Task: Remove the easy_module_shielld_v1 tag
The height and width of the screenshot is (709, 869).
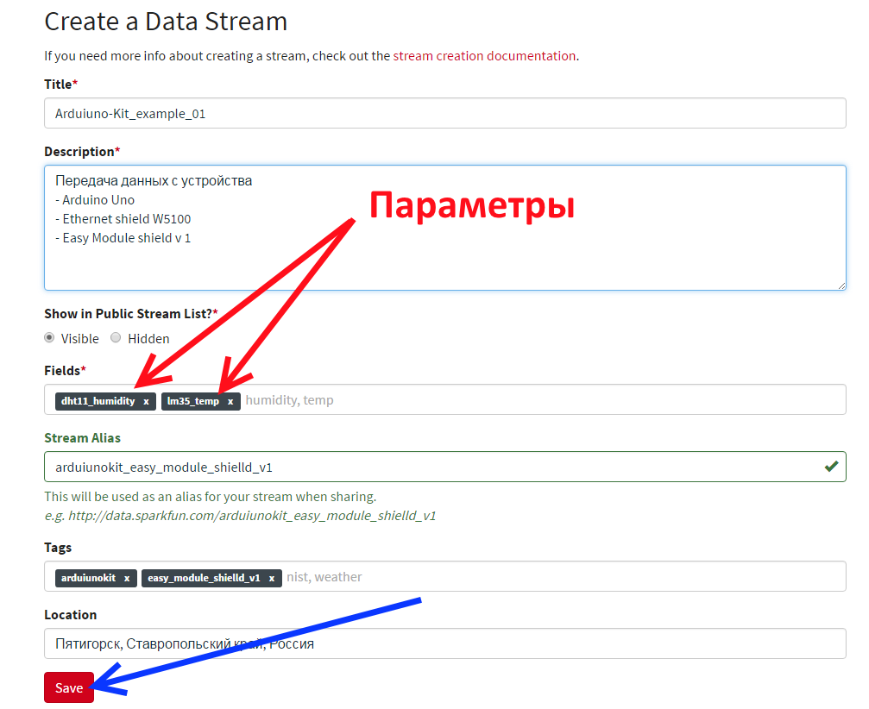Action: pos(272,578)
